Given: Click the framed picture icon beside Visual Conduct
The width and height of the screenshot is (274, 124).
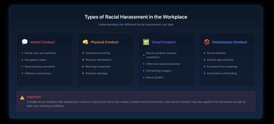Looking at the screenshot, I should pyautogui.click(x=146, y=42).
